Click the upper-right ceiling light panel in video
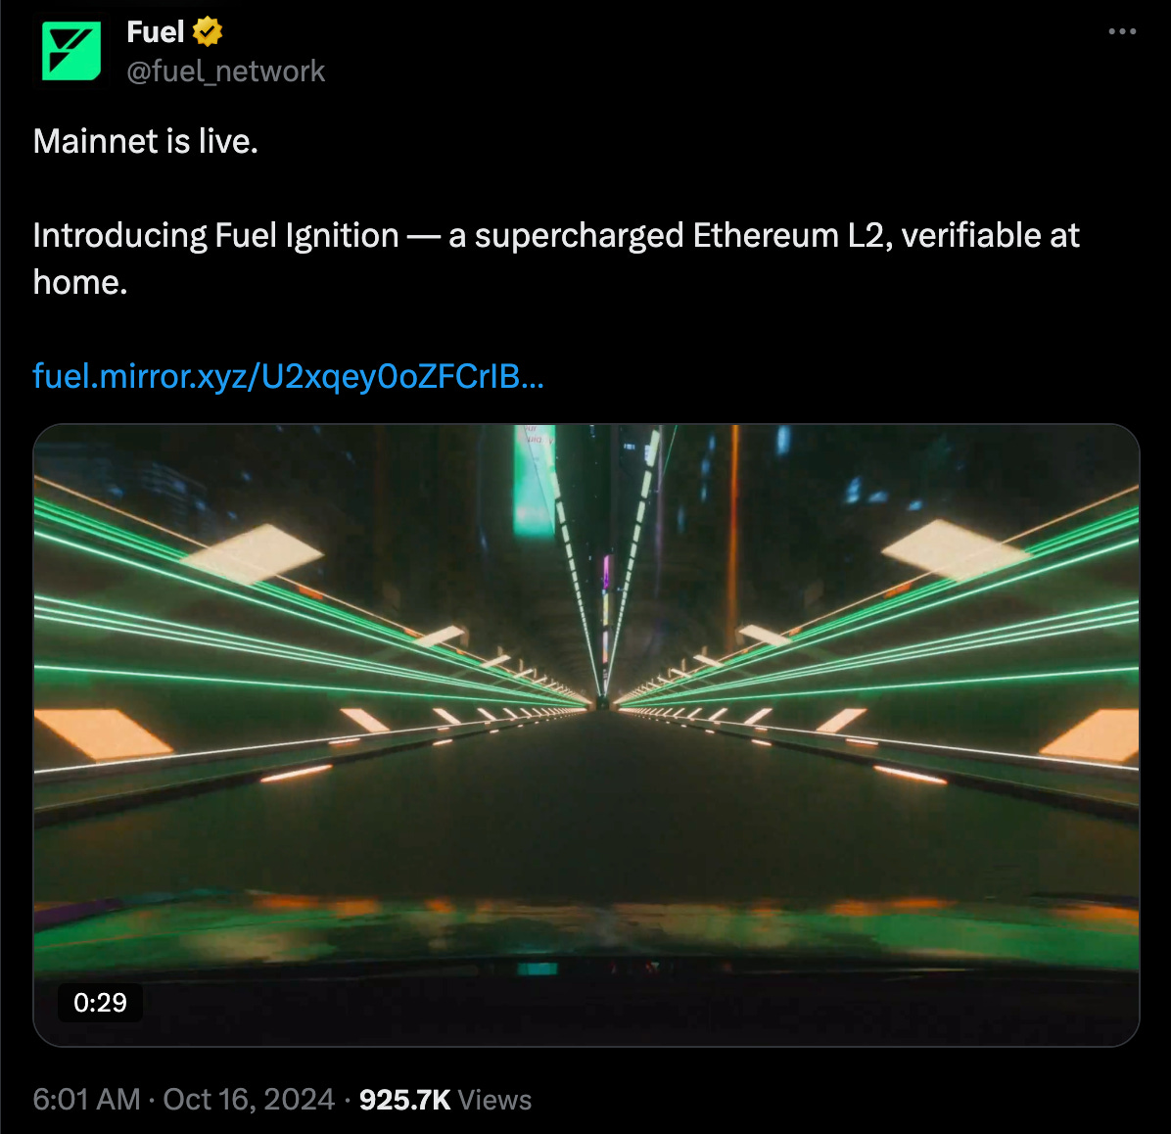The height and width of the screenshot is (1134, 1171). 955,549
